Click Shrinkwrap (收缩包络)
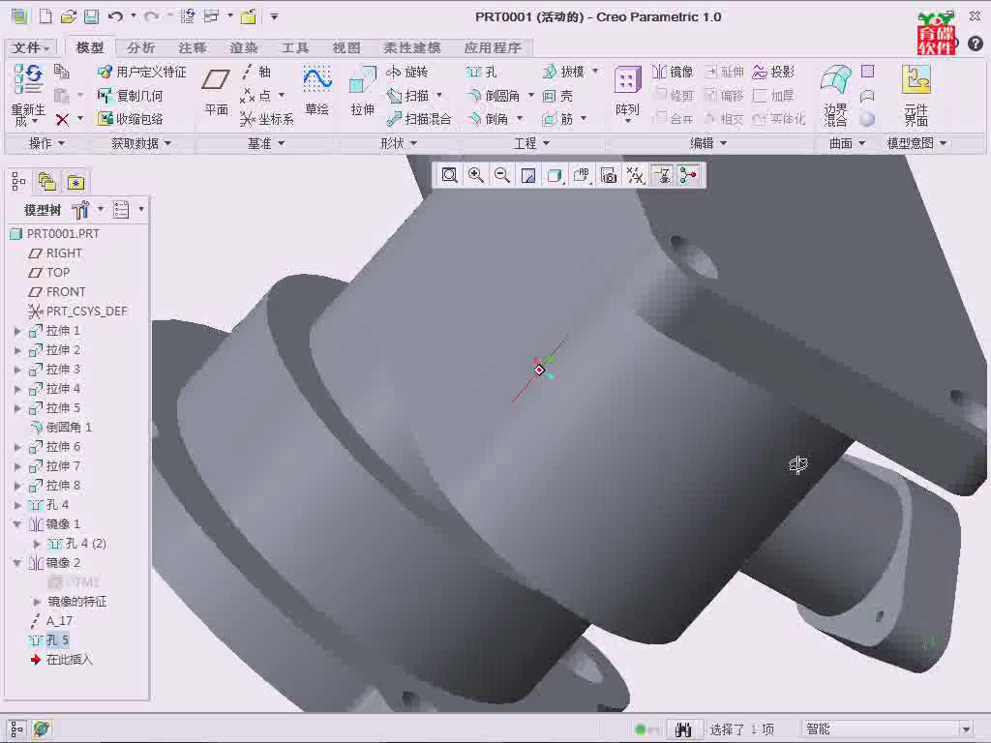This screenshot has width=991, height=743. pyautogui.click(x=130, y=119)
